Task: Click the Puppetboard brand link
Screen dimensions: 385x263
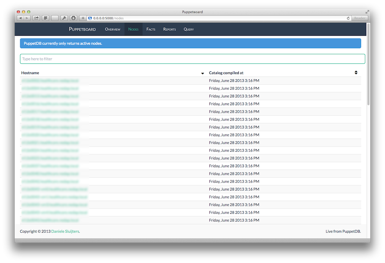Action: click(x=82, y=29)
